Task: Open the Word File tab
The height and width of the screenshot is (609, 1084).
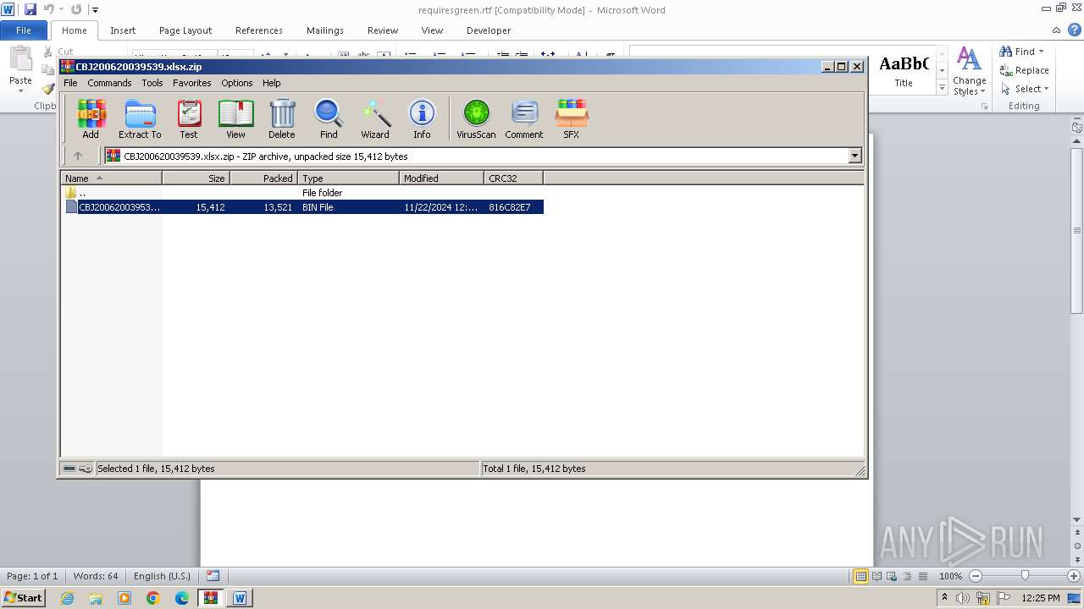Action: pos(24,30)
